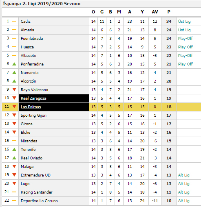Open the Las Palmas team link
The height and width of the screenshot is (207, 201).
pos(31,107)
